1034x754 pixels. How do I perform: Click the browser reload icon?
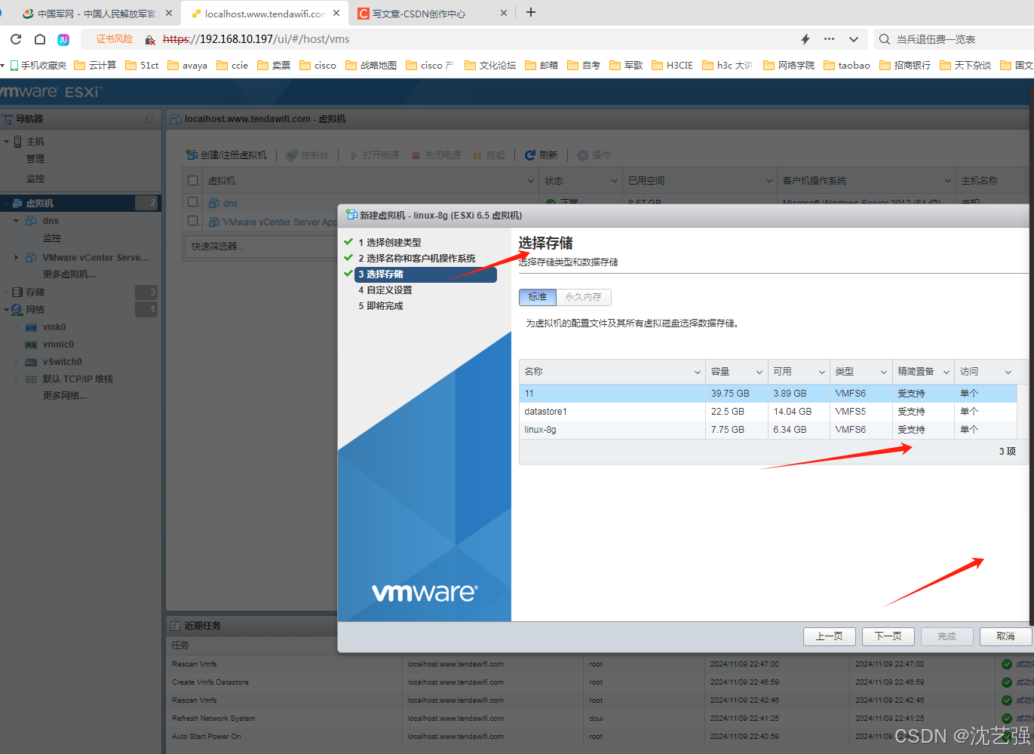point(16,39)
